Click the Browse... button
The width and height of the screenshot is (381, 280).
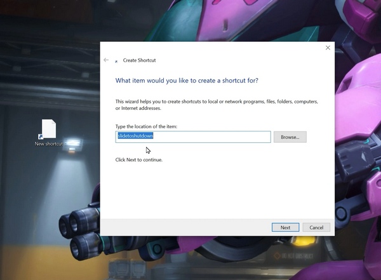(x=290, y=137)
